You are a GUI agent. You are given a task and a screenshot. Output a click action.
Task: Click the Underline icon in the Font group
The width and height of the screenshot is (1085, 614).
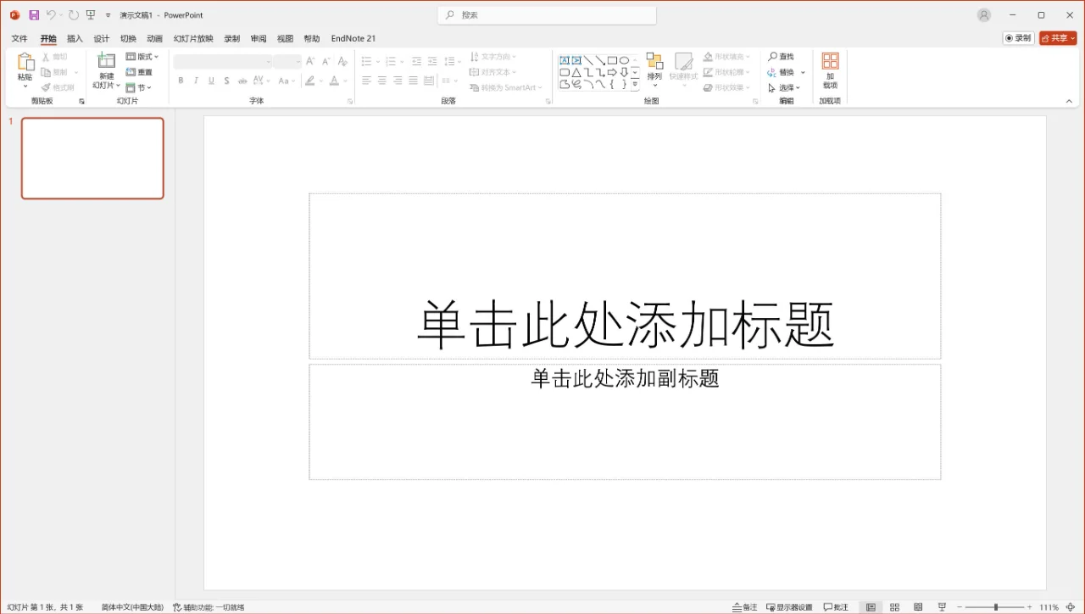(x=210, y=81)
